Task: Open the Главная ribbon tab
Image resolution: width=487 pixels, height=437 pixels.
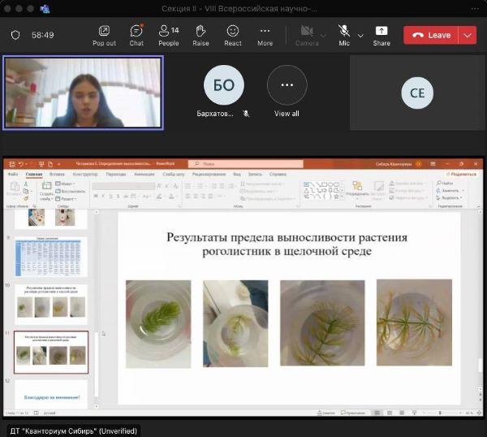Action: (x=34, y=174)
